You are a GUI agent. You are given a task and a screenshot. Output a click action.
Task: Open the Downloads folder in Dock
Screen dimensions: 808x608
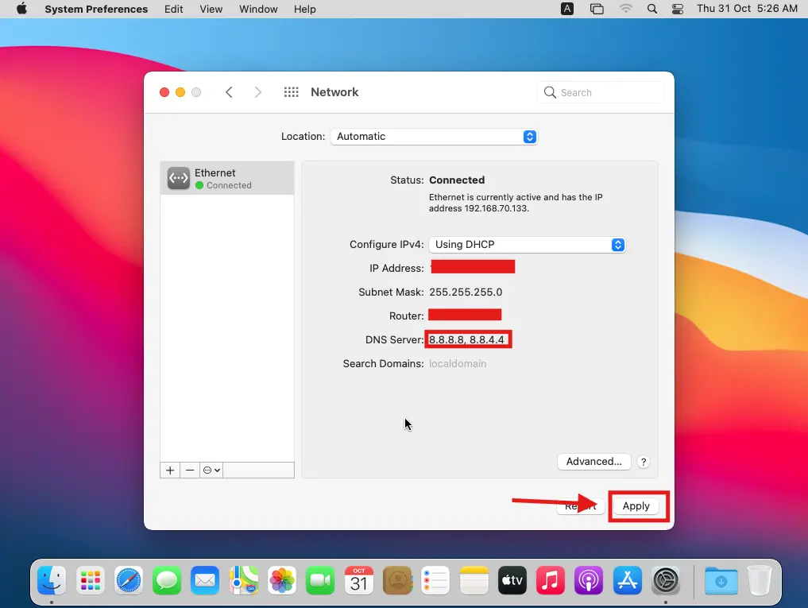pos(721,581)
